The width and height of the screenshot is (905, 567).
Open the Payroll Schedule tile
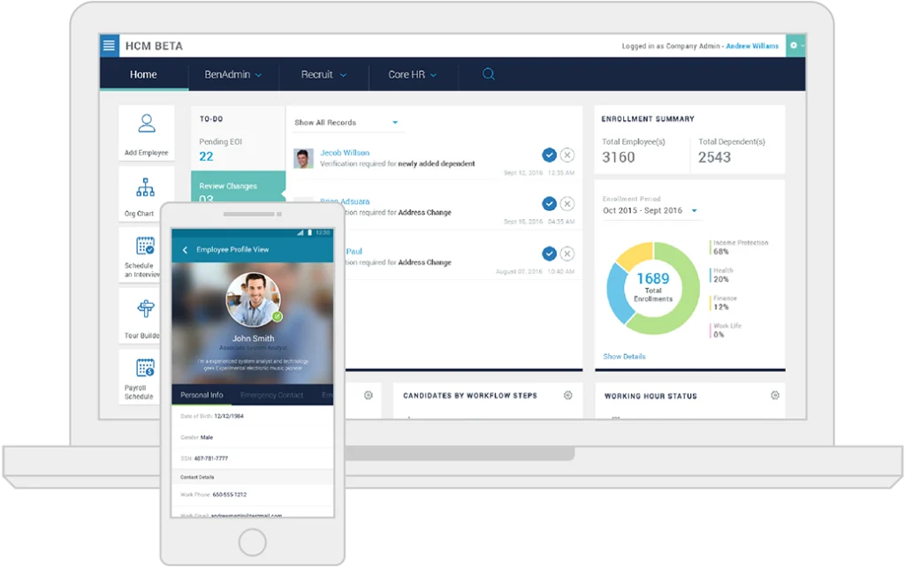pyautogui.click(x=140, y=376)
